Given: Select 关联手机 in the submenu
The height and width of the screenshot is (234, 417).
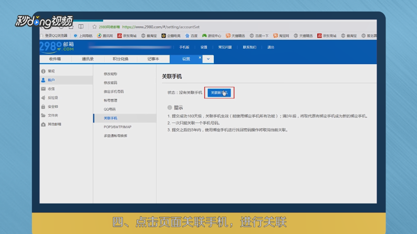Looking at the screenshot, I should tap(124, 118).
